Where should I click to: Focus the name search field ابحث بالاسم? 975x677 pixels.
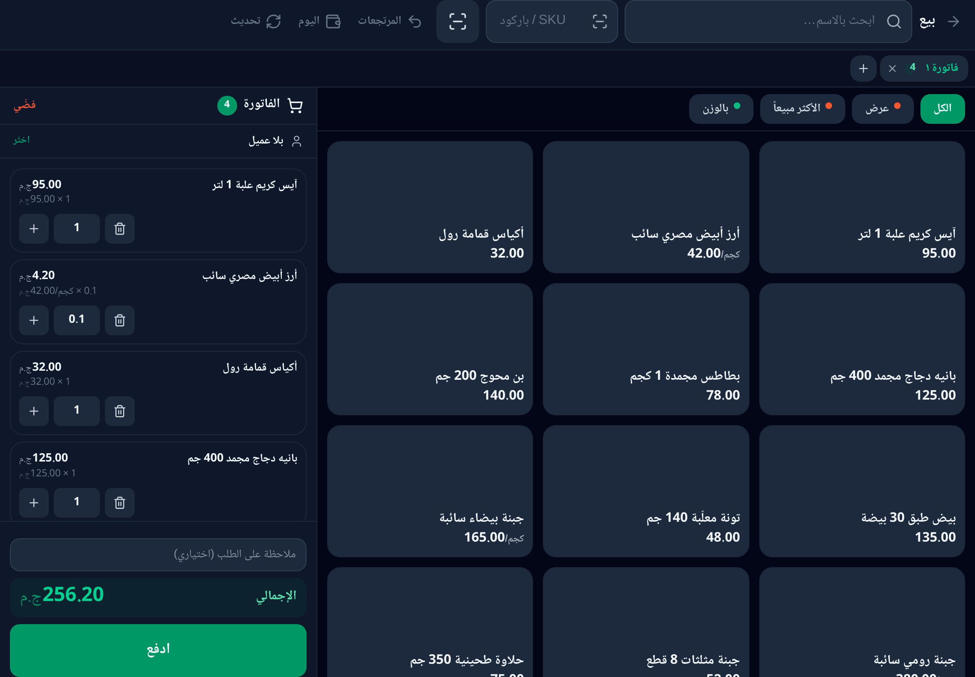[x=768, y=21]
